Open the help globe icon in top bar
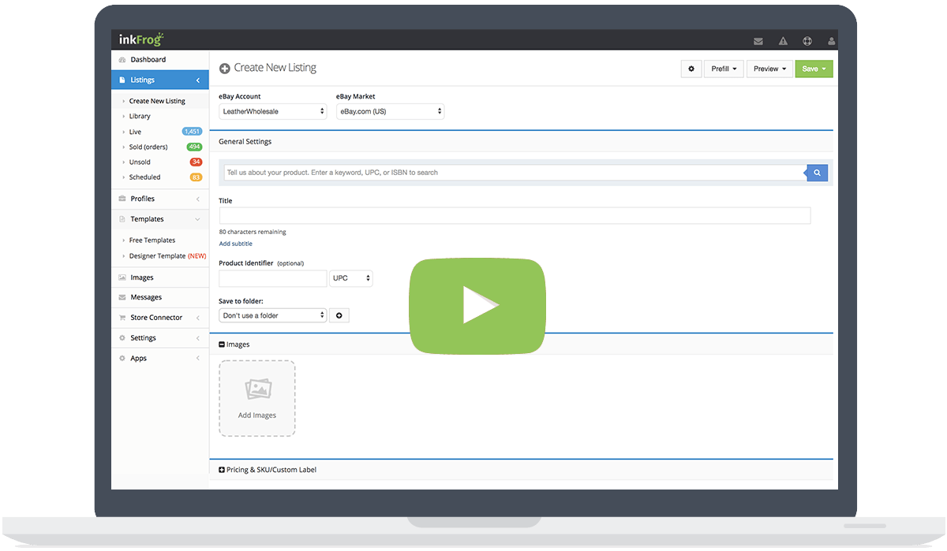This screenshot has height=551, width=947. pos(807,39)
